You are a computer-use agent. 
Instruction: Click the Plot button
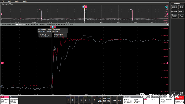(181, 16)
